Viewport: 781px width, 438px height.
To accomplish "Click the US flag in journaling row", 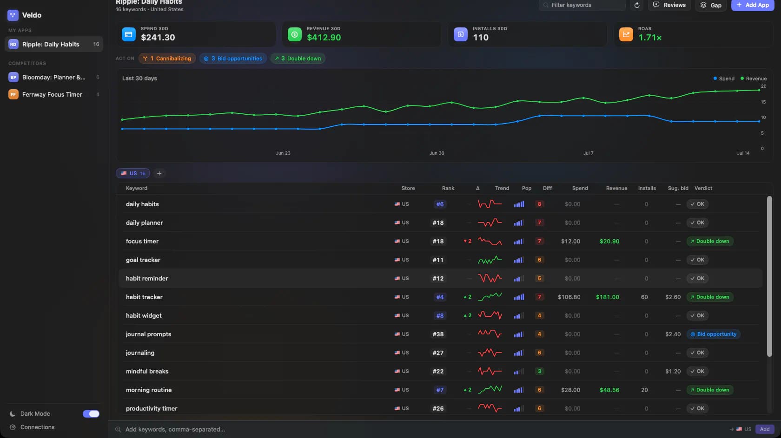I will tap(397, 353).
